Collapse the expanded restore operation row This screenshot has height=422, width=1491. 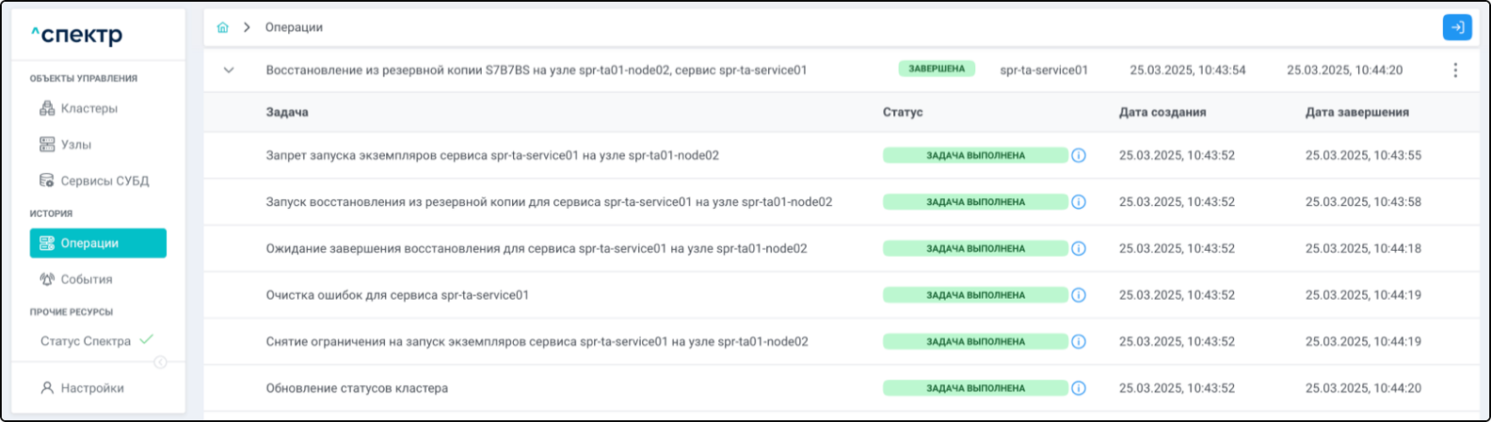point(229,70)
